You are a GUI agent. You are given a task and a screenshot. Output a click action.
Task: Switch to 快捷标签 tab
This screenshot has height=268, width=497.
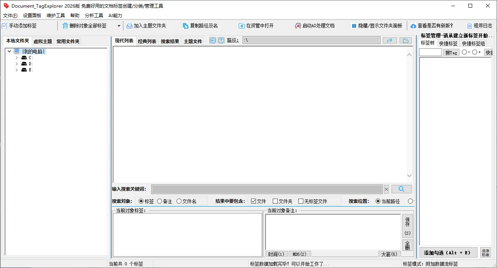448,43
